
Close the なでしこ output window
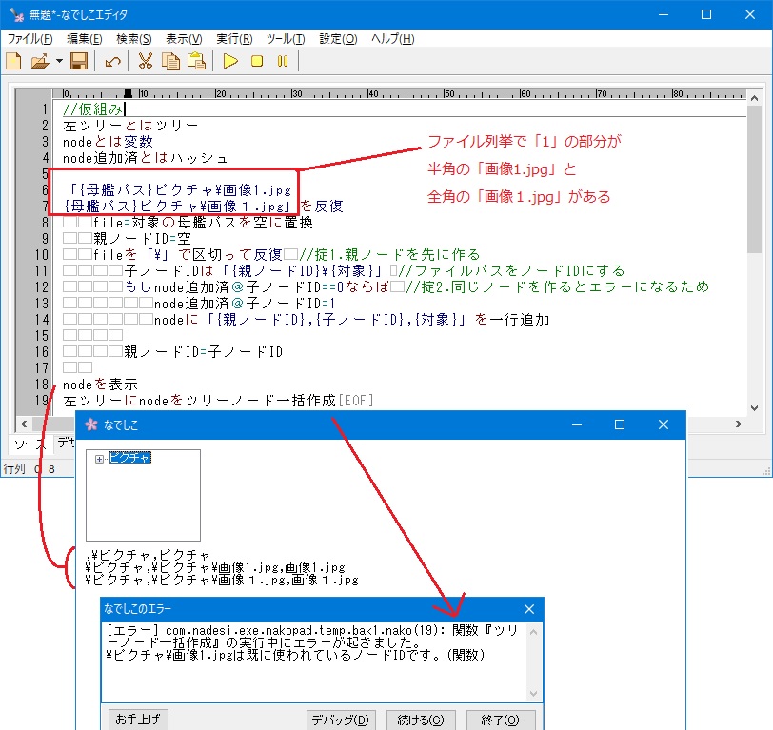[x=664, y=424]
